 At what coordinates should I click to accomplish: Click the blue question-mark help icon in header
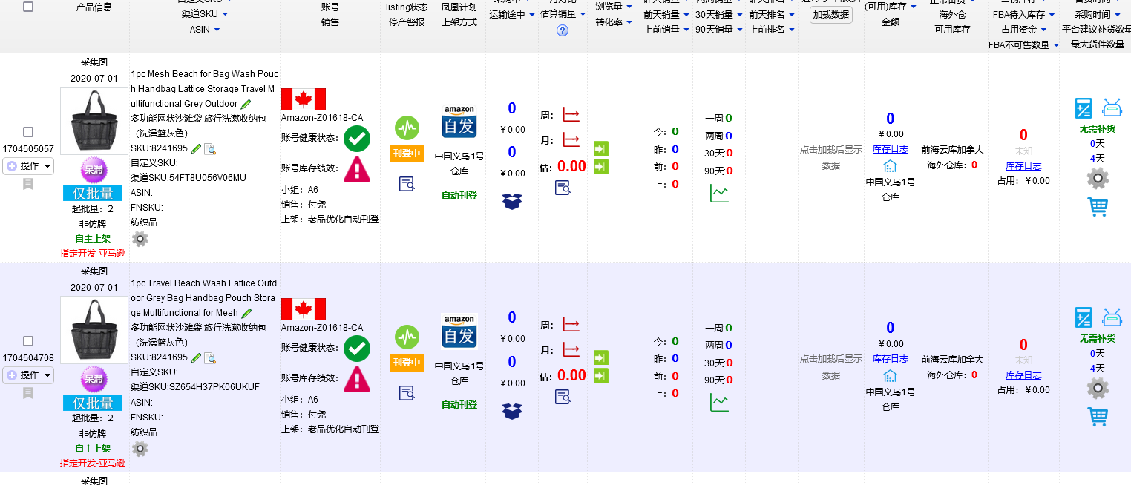(x=563, y=30)
